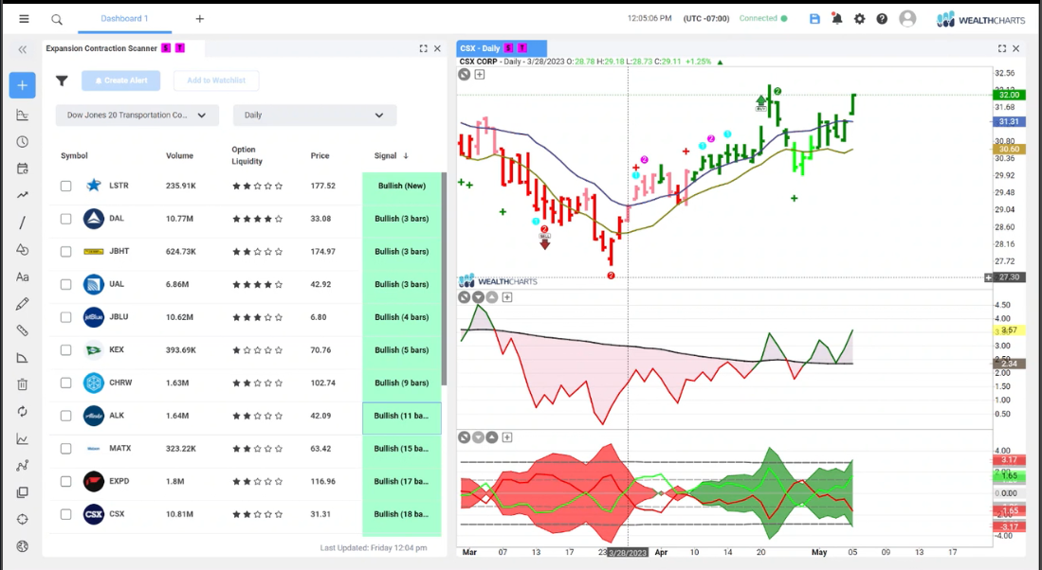1042x570 pixels.
Task: Click the blue plus add-widget button
Action: (x=22, y=85)
